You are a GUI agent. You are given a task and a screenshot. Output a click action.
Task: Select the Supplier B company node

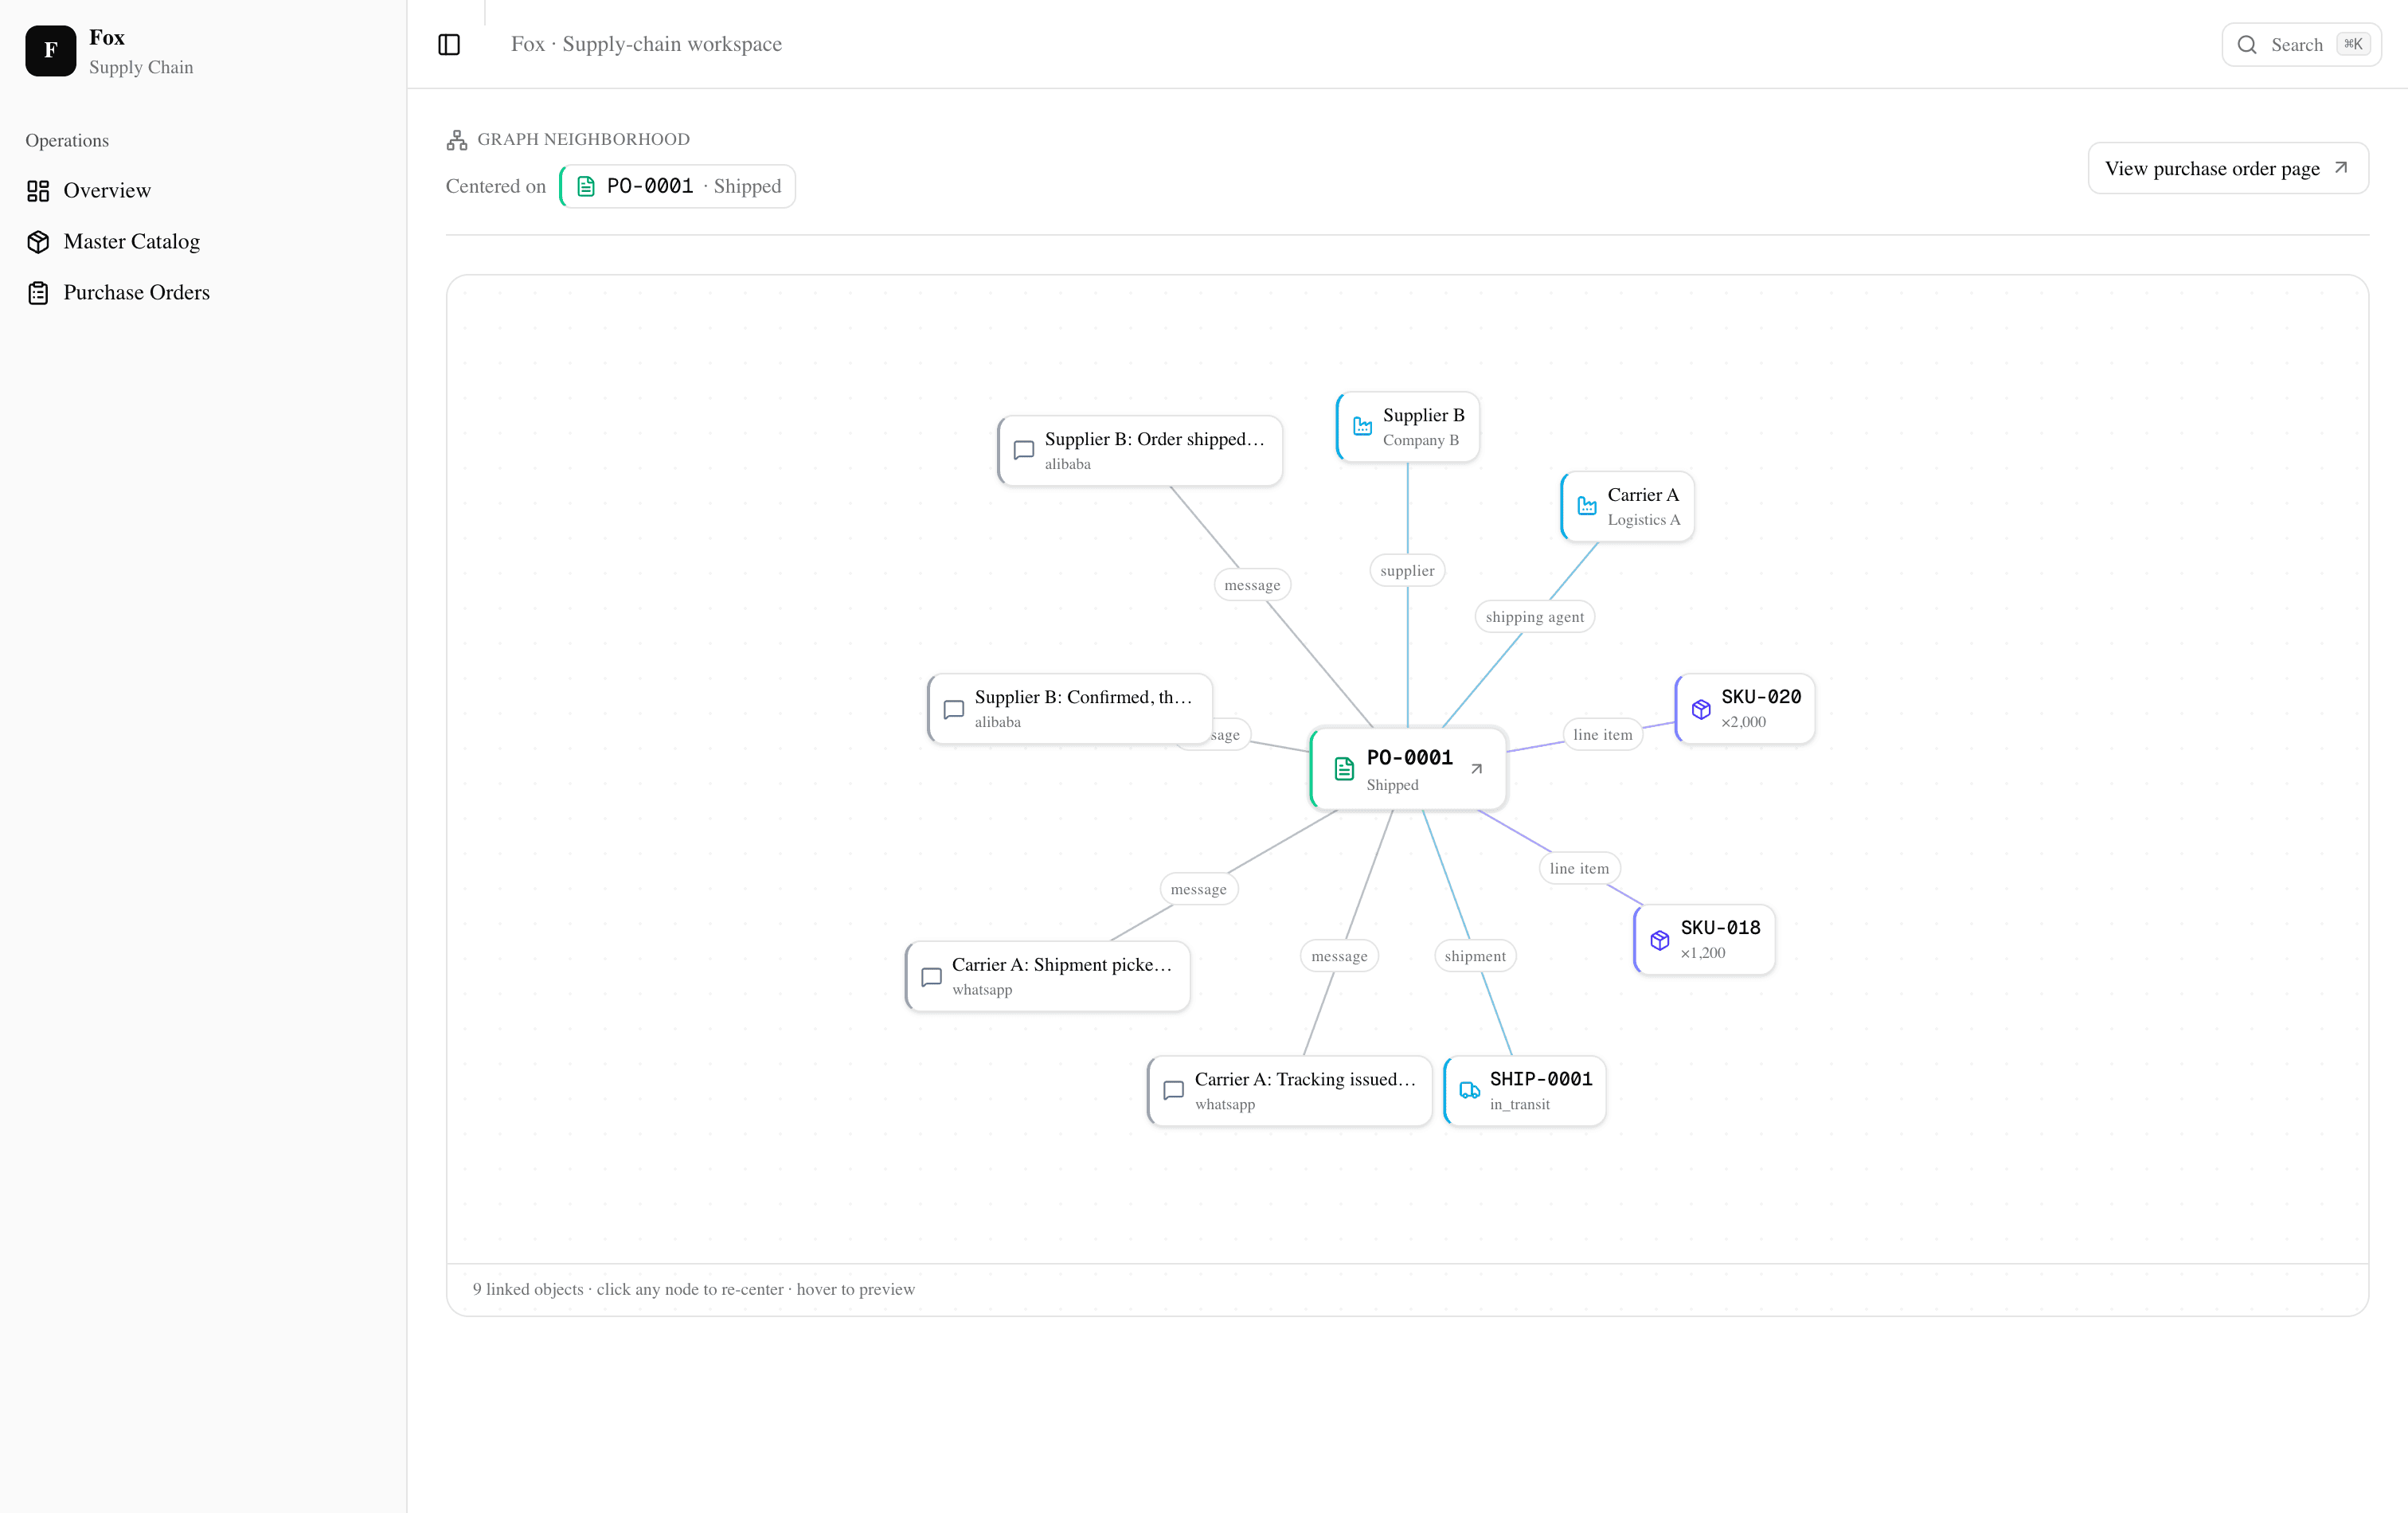(1408, 427)
